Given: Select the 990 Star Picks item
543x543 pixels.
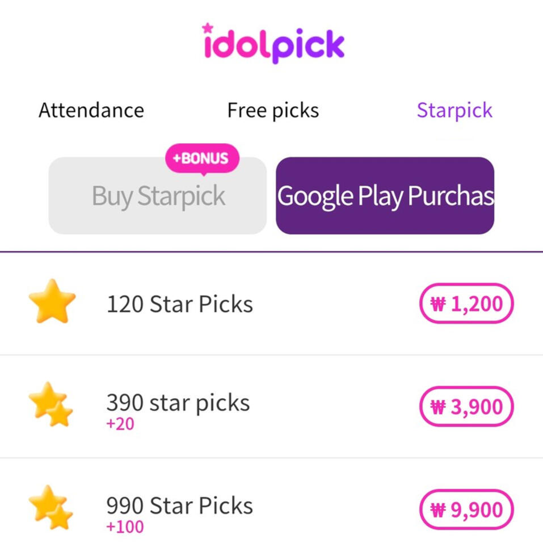Looking at the screenshot, I should point(179,505).
